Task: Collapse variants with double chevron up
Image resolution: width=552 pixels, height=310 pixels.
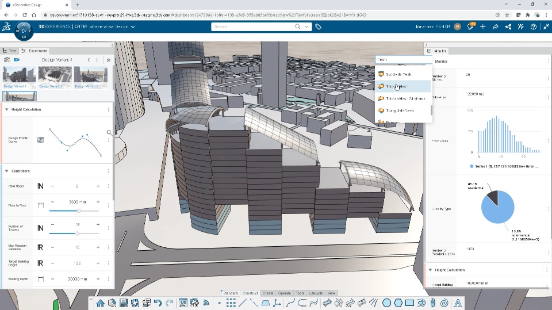Action: pyautogui.click(x=109, y=60)
